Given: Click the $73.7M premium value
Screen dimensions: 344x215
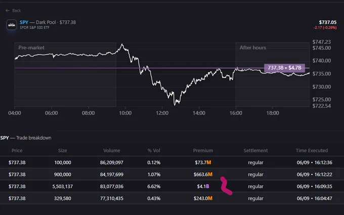Looking at the screenshot, I should (x=203, y=163).
